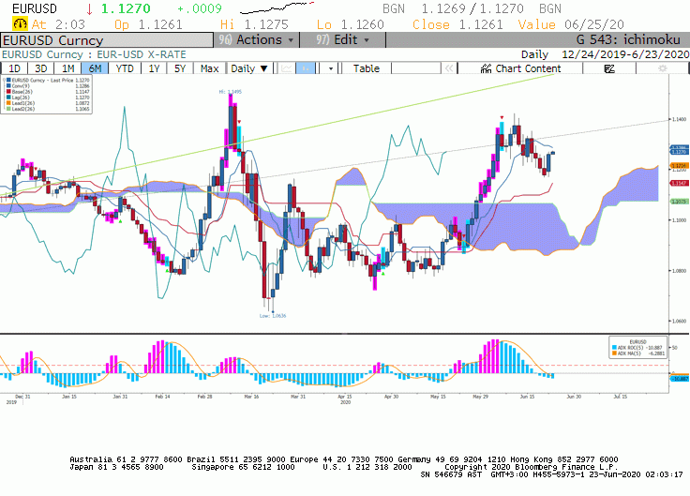
Task: Click ADX ROC(5) legend entry in lower panel
Action: 637,348
